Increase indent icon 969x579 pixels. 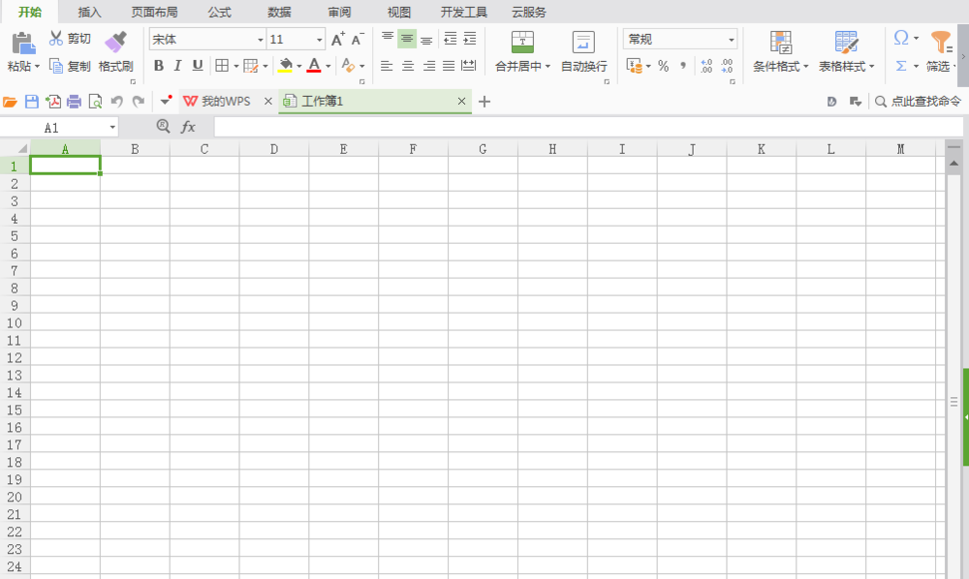(470, 39)
